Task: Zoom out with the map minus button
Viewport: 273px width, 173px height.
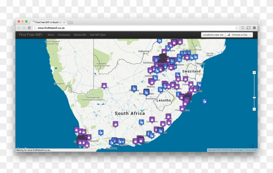Action: (254, 109)
